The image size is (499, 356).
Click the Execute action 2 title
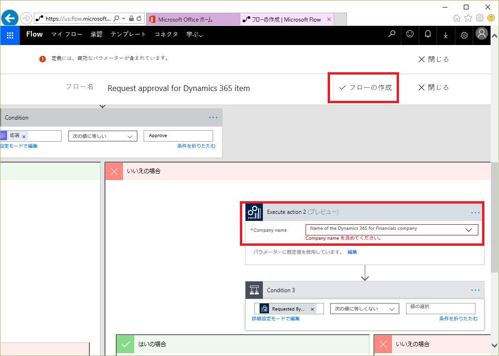pyautogui.click(x=286, y=212)
